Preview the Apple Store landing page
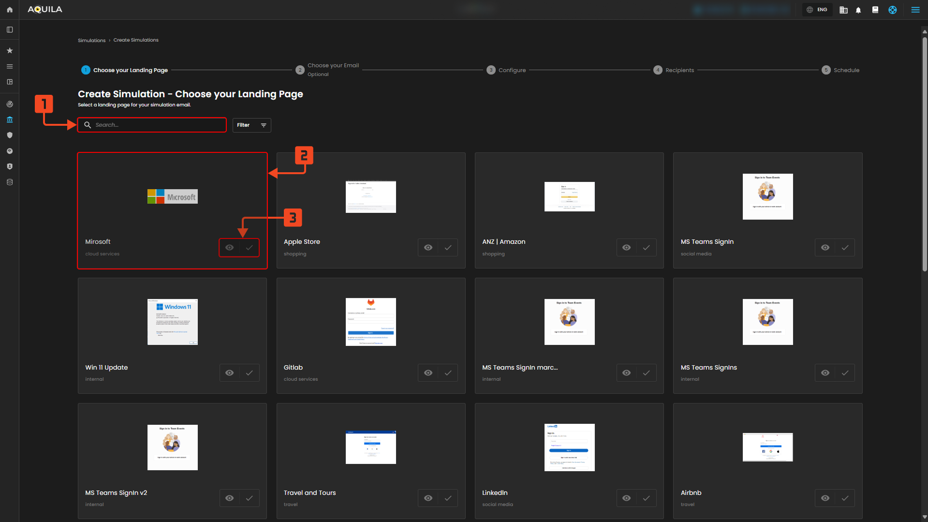928x522 pixels. [428, 248]
